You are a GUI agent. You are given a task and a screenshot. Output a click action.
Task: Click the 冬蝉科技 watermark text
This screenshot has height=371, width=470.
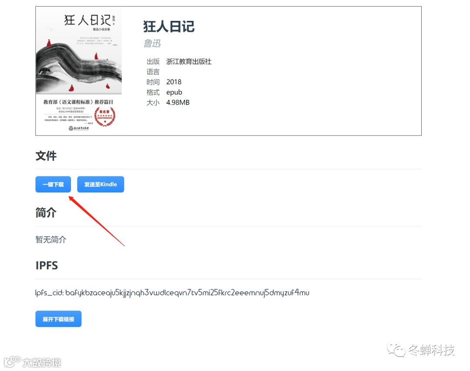(x=432, y=350)
